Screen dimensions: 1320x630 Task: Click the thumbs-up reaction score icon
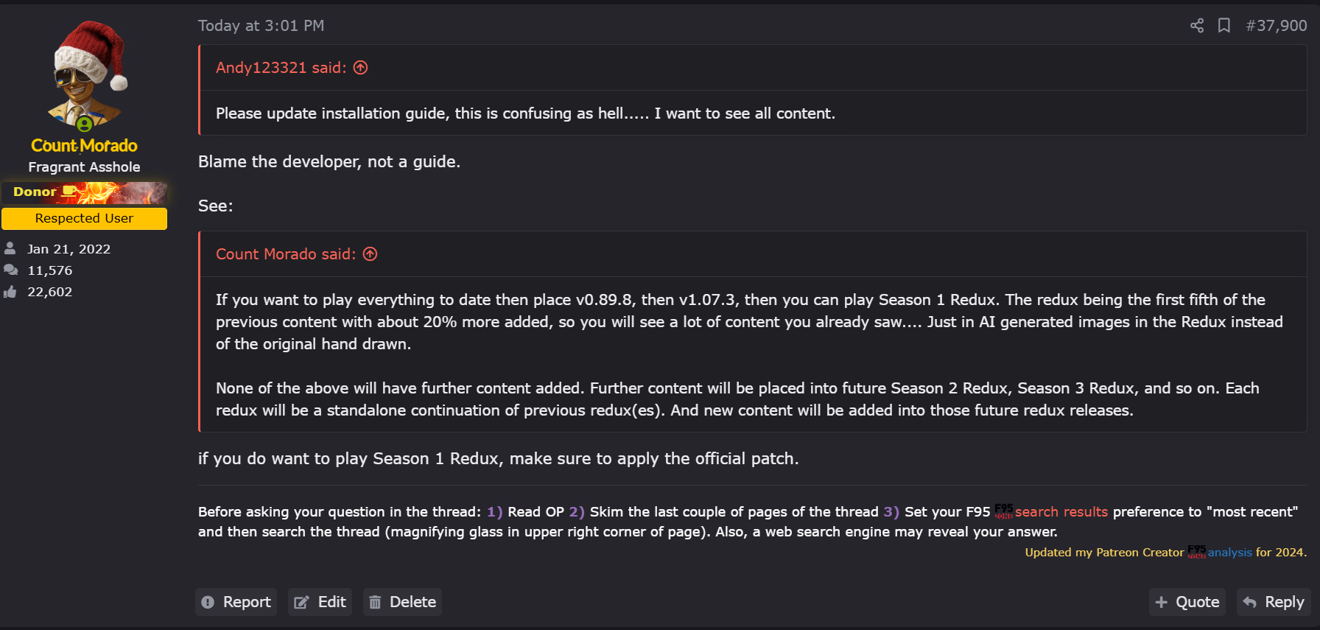pos(10,293)
